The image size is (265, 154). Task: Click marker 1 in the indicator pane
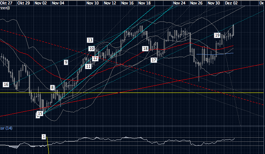coord(44,137)
